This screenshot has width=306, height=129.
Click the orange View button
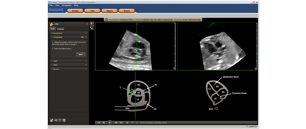tap(92, 11)
